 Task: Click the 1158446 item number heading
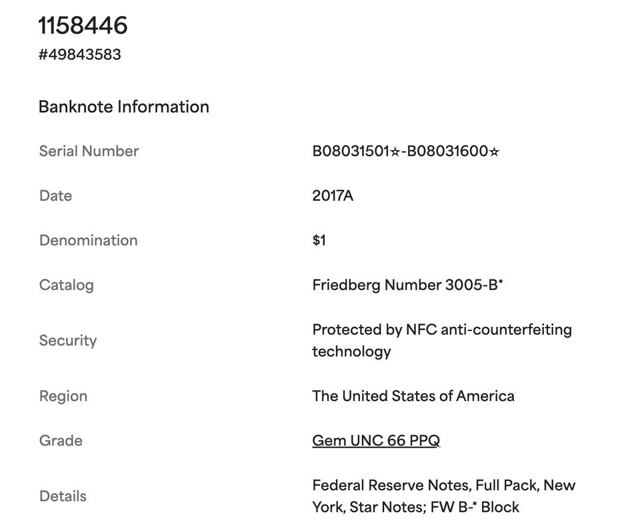tap(83, 25)
